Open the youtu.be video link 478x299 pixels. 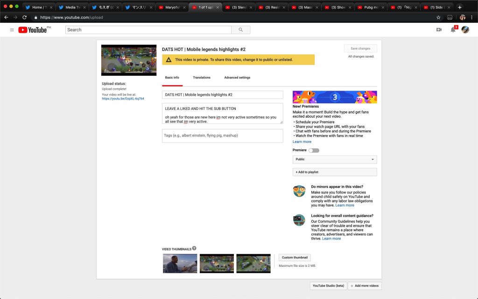[123, 99]
